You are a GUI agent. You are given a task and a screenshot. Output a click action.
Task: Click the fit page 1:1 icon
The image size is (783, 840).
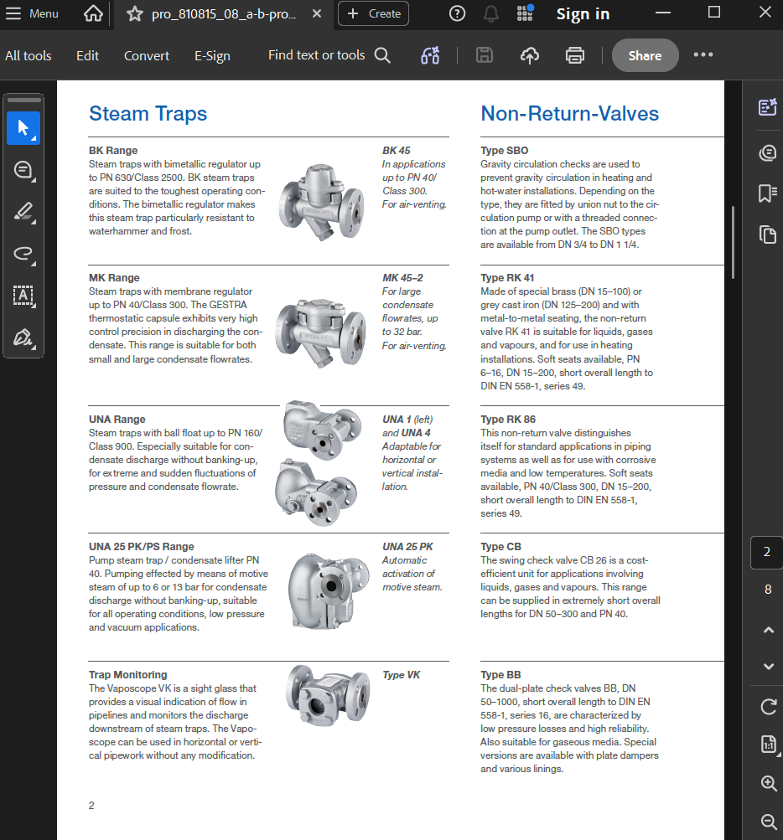tap(769, 744)
